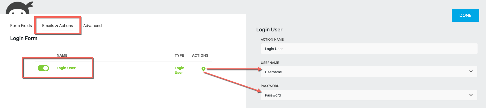Click the Username select box value

coord(273,72)
